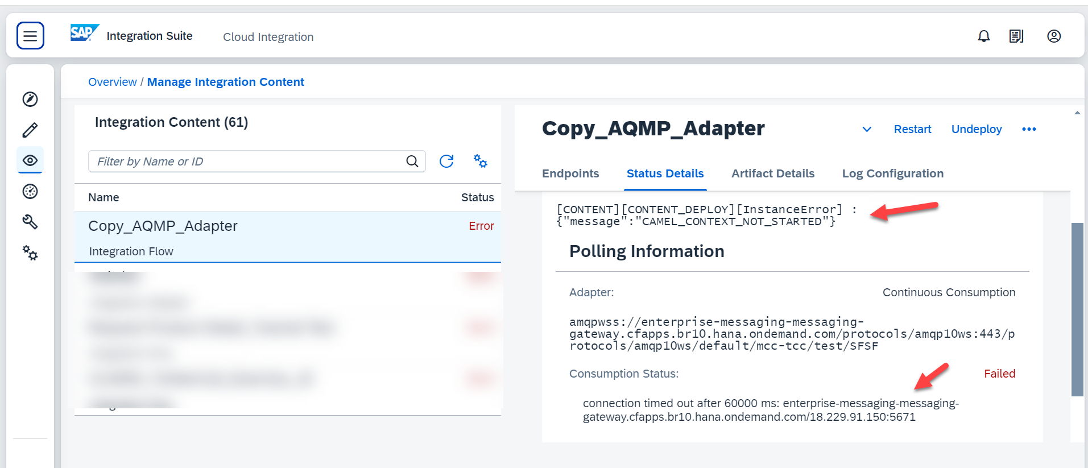Click the Adapter label in Polling Information
The image size is (1088, 468).
pyautogui.click(x=591, y=292)
